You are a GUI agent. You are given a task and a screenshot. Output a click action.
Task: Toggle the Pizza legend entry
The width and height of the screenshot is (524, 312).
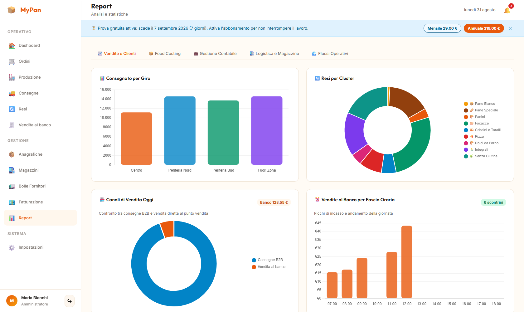474,137
